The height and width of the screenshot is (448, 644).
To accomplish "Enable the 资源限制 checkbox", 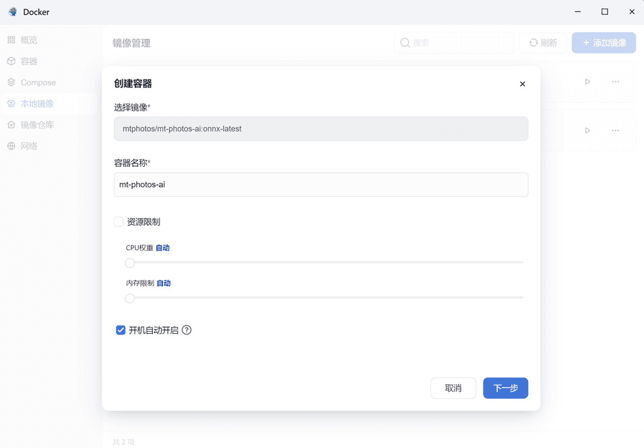I will (x=119, y=222).
